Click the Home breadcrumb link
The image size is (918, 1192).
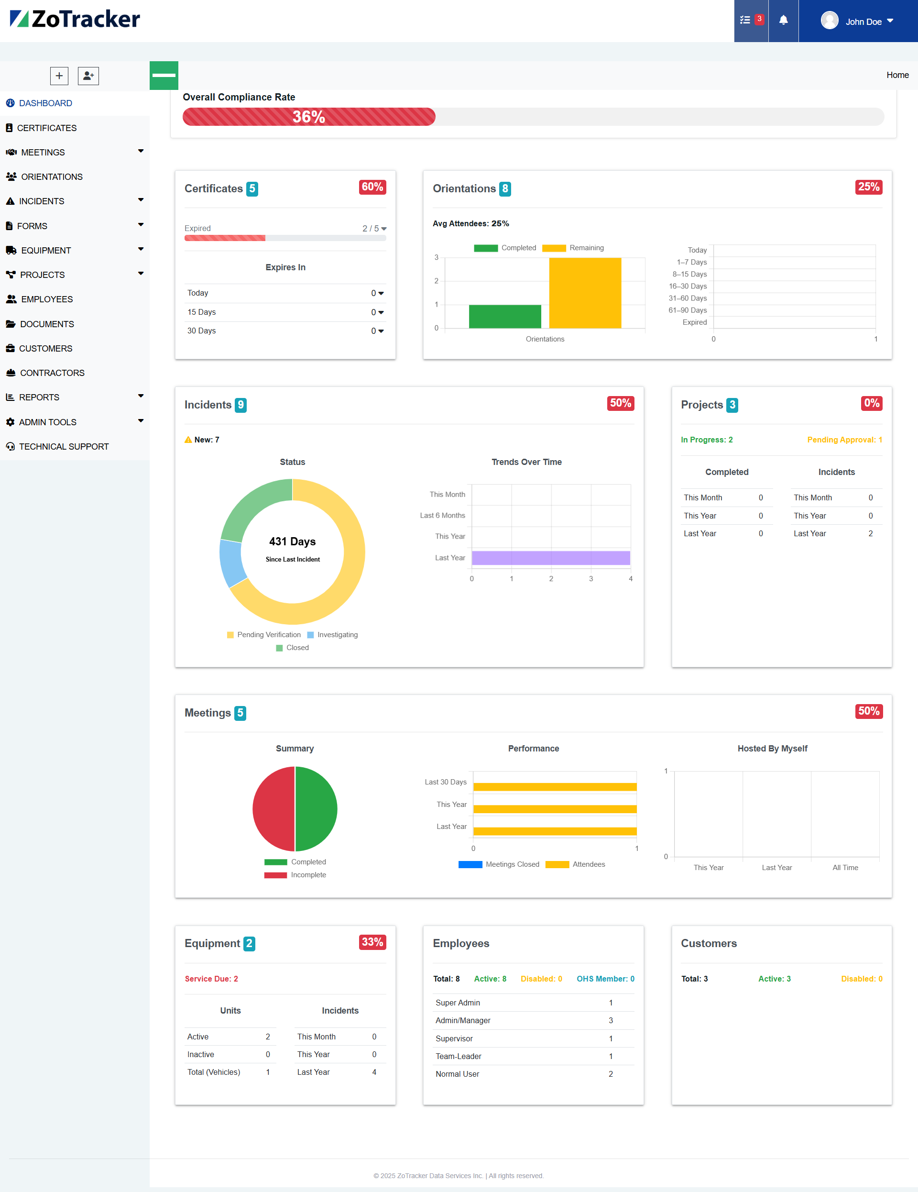[897, 75]
